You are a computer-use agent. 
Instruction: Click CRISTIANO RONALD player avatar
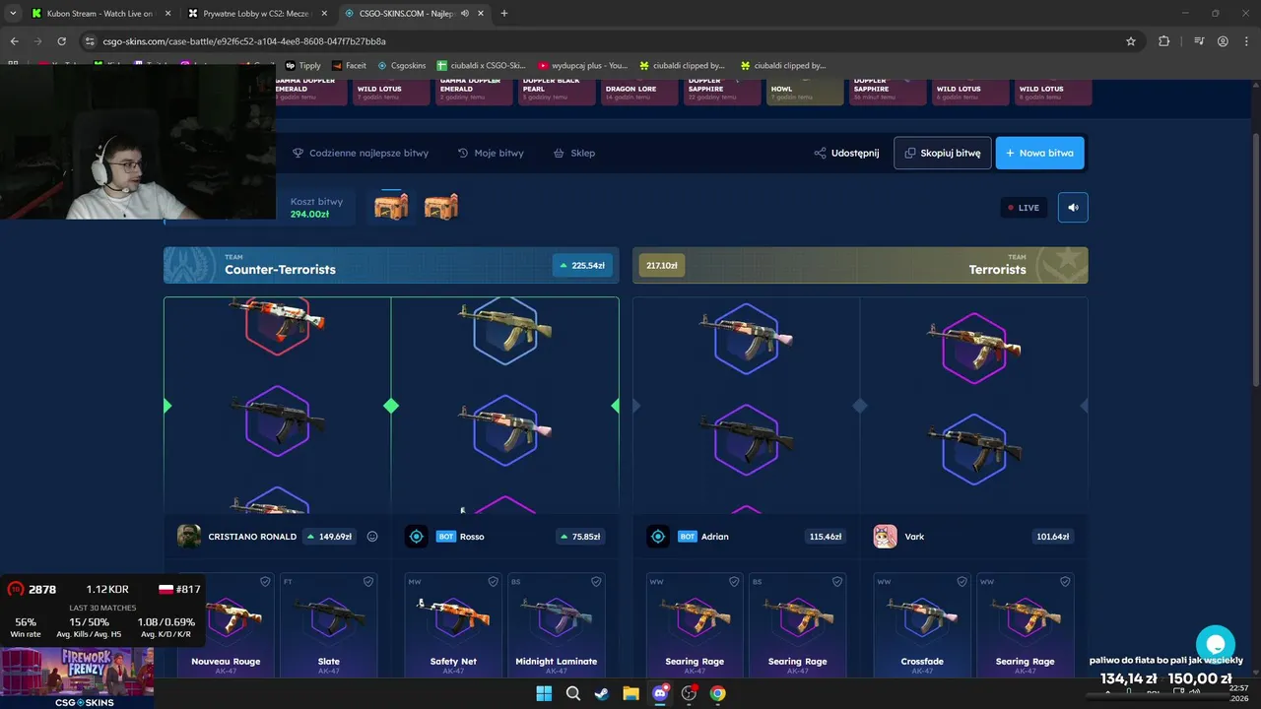(189, 537)
